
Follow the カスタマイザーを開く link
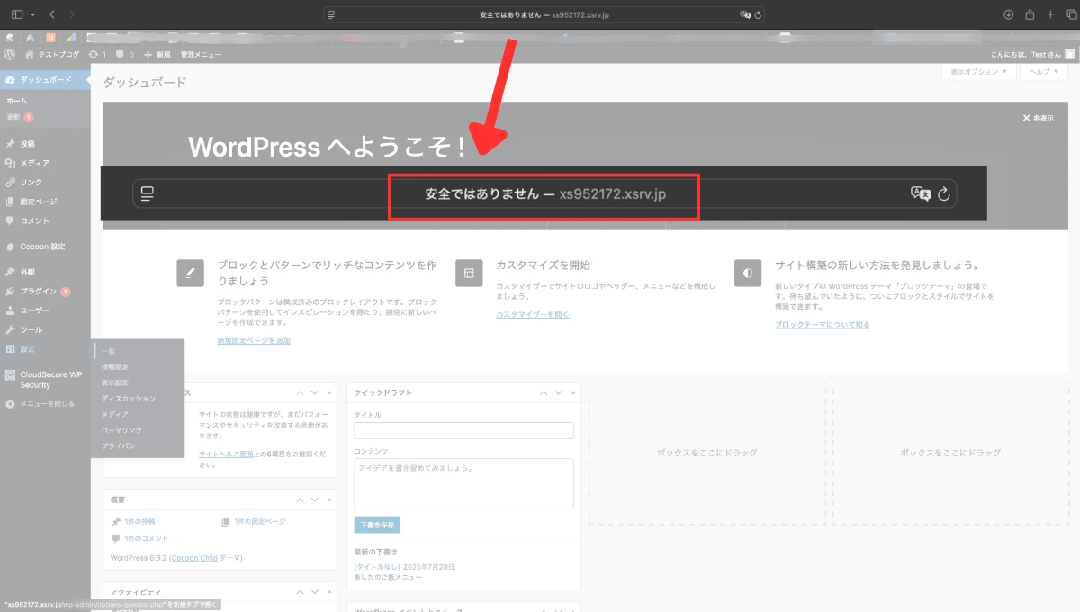coord(533,314)
